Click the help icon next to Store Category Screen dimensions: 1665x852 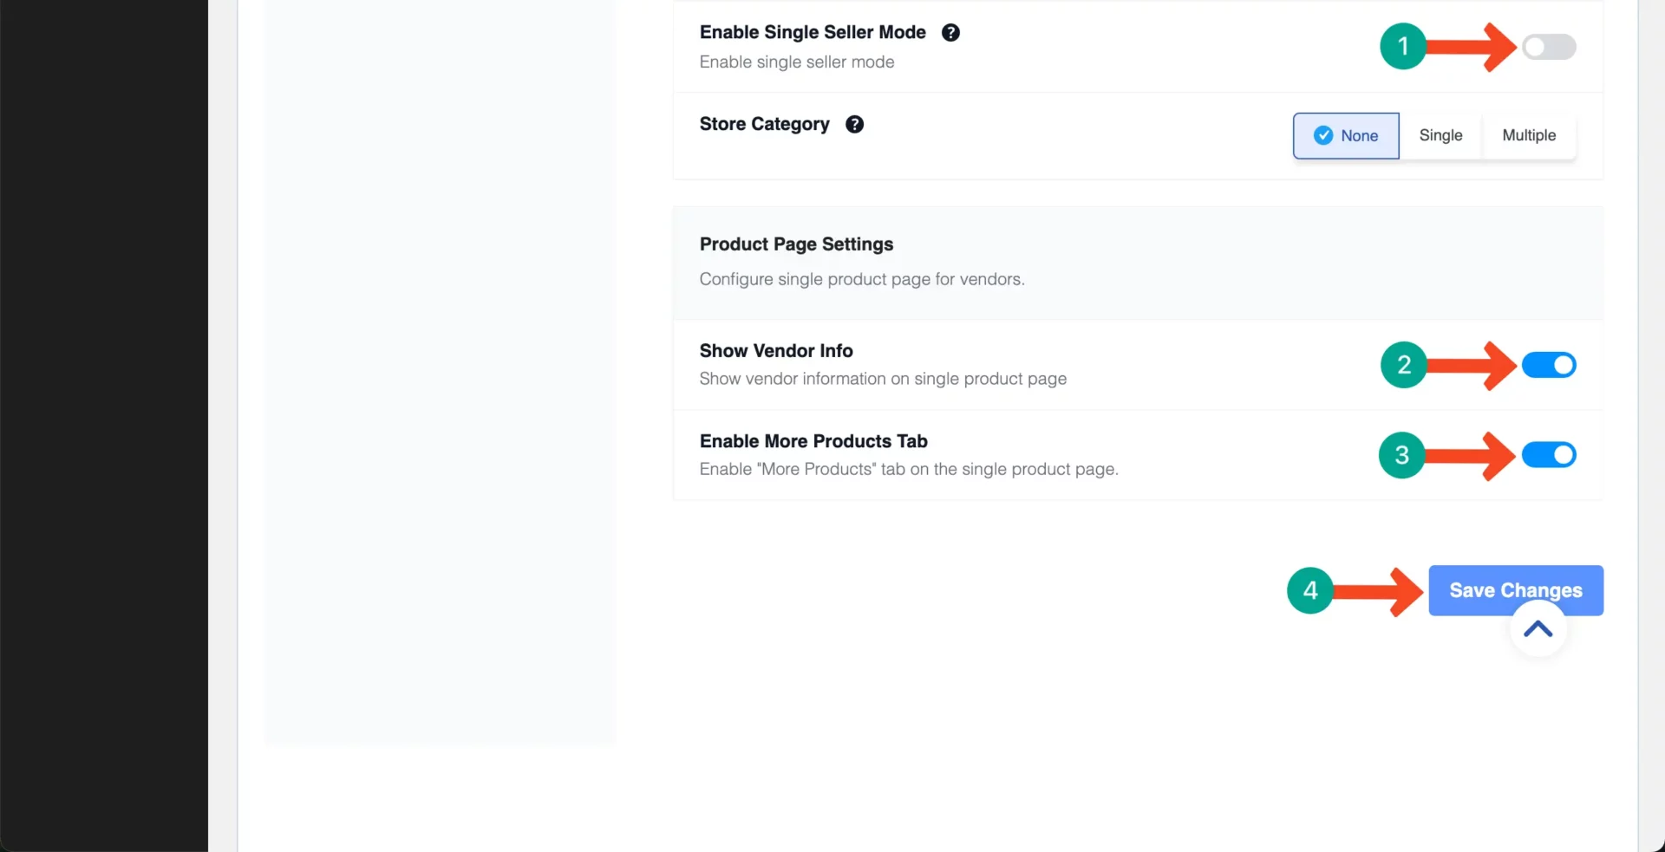(x=854, y=124)
